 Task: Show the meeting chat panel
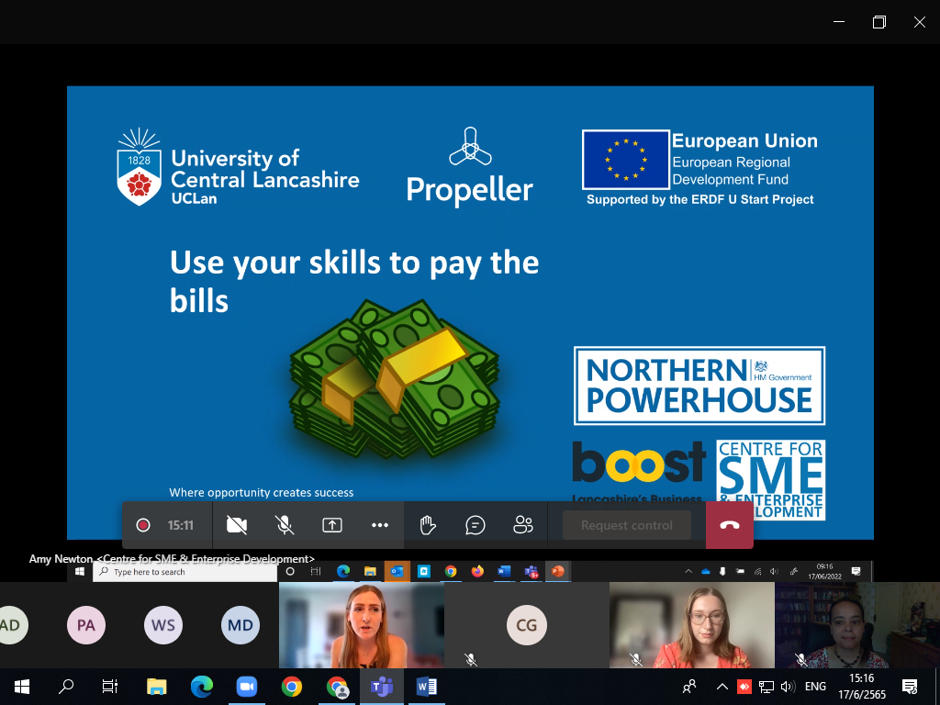point(476,526)
